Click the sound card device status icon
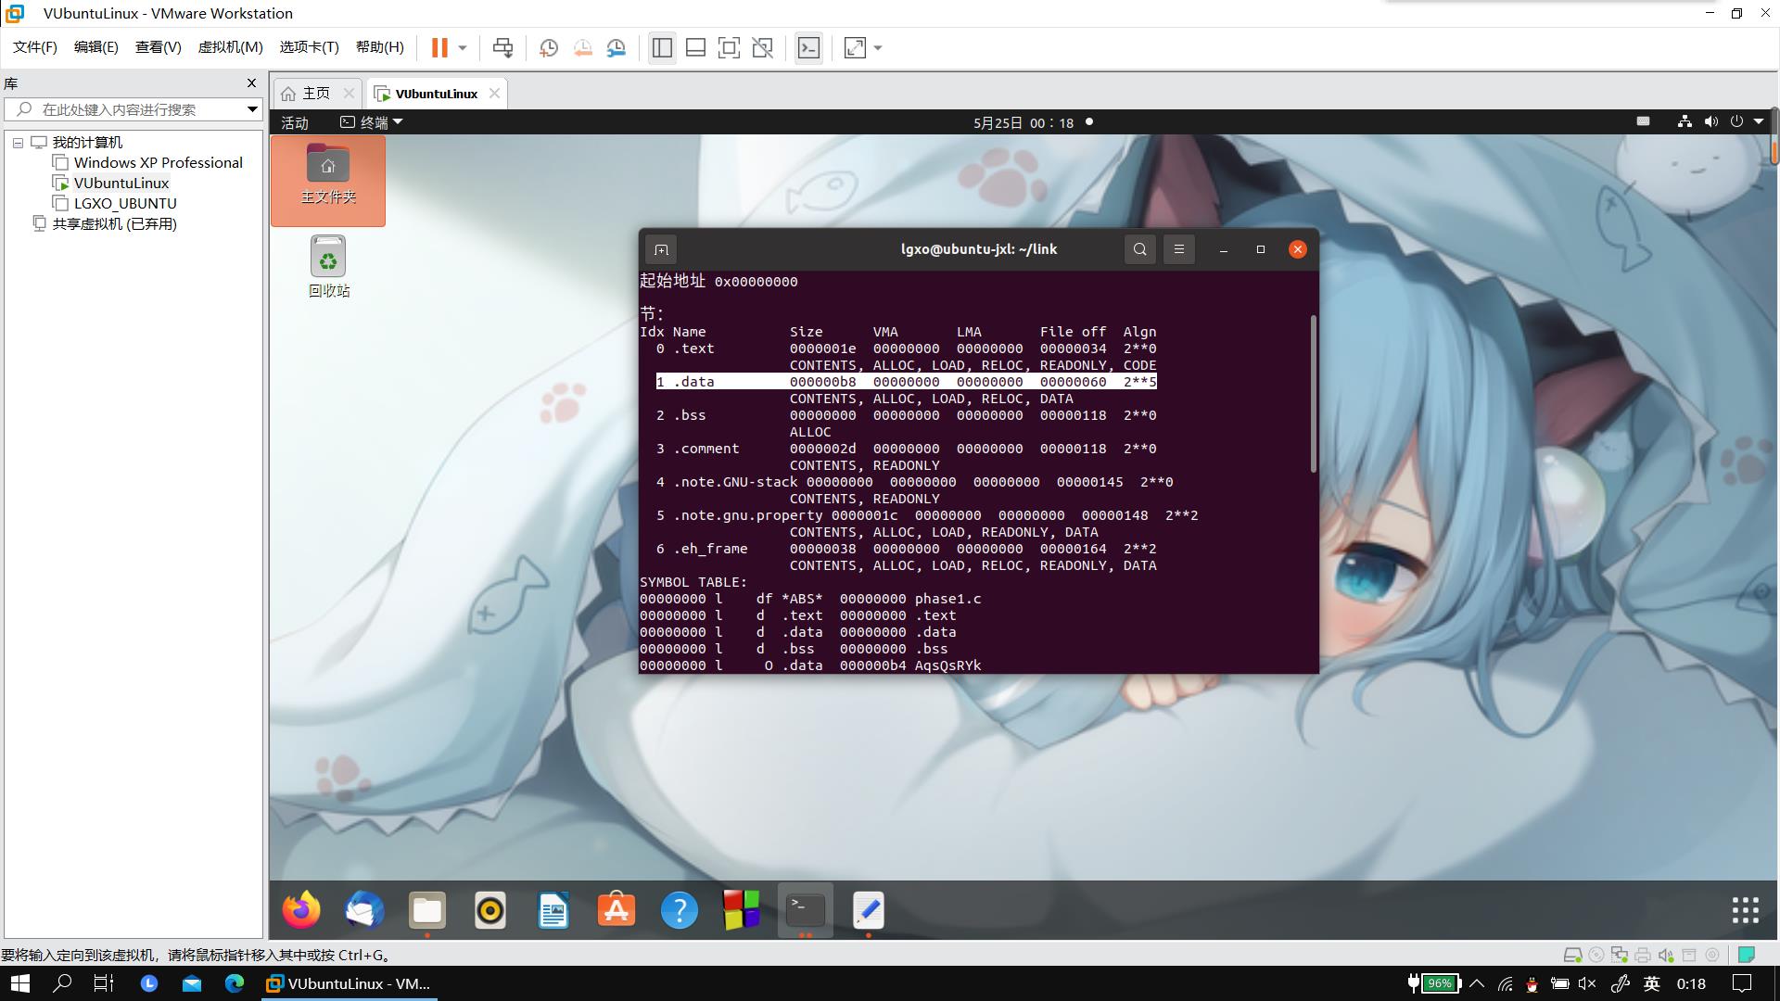 [1666, 955]
